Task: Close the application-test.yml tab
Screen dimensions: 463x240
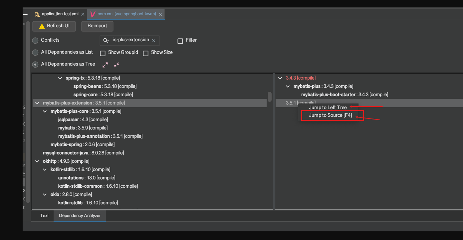Action: pyautogui.click(x=83, y=14)
